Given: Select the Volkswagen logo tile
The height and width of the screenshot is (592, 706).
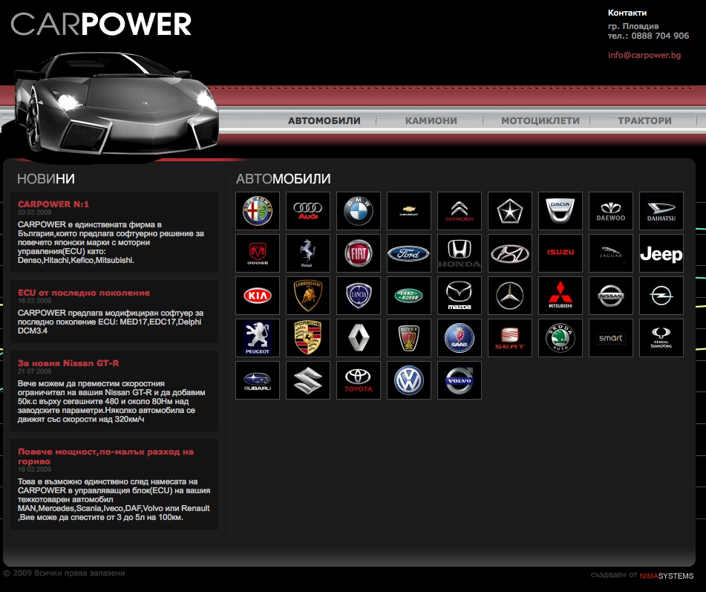Looking at the screenshot, I should tap(409, 380).
